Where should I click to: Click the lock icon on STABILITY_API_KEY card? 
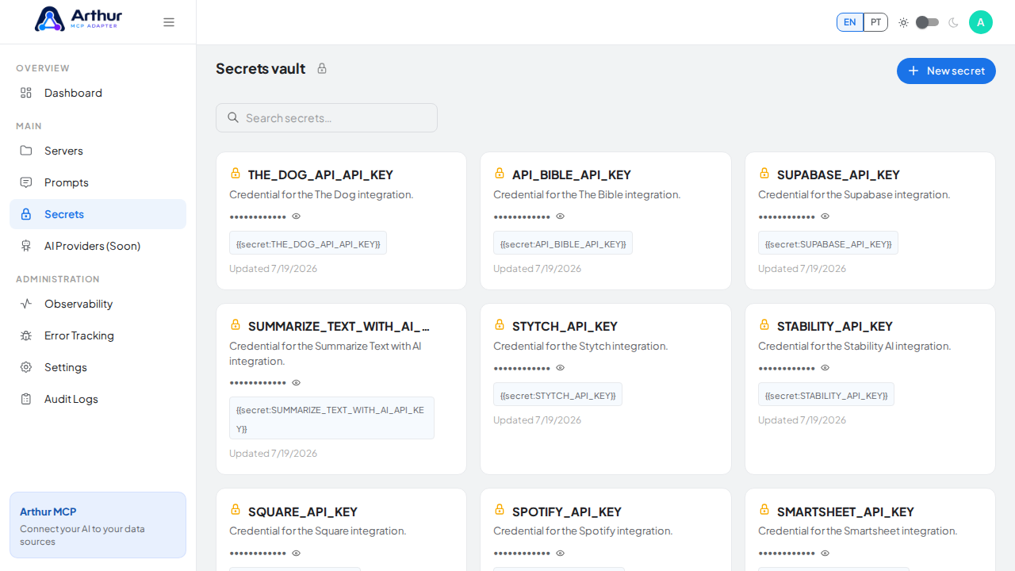764,324
